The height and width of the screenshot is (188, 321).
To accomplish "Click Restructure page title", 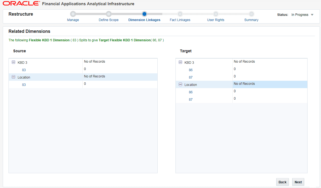I will [21, 14].
